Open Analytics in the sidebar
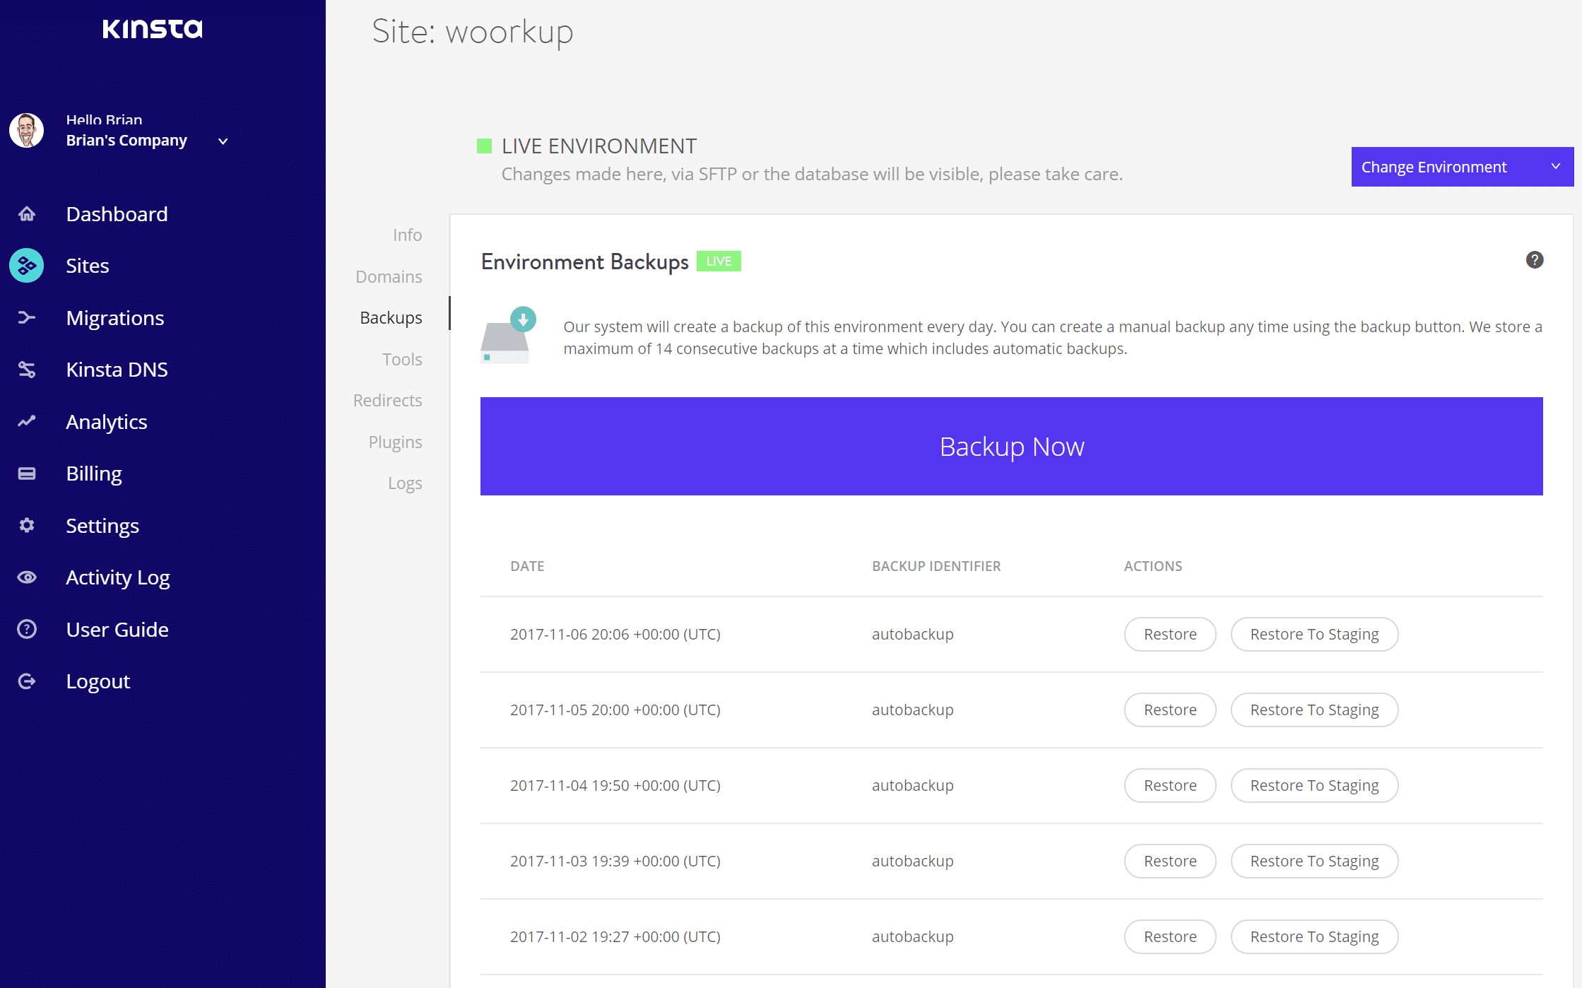This screenshot has height=988, width=1582. 107,422
